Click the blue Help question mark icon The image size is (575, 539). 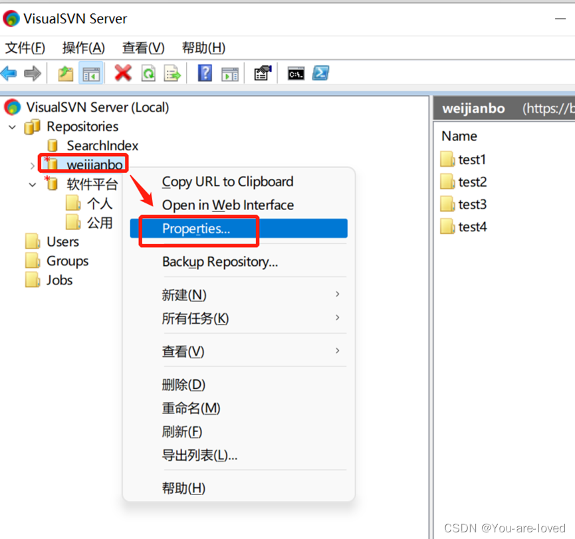coord(205,73)
